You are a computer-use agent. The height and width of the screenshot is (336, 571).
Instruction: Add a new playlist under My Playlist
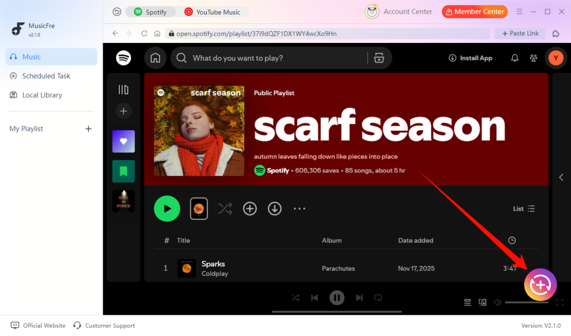(88, 129)
